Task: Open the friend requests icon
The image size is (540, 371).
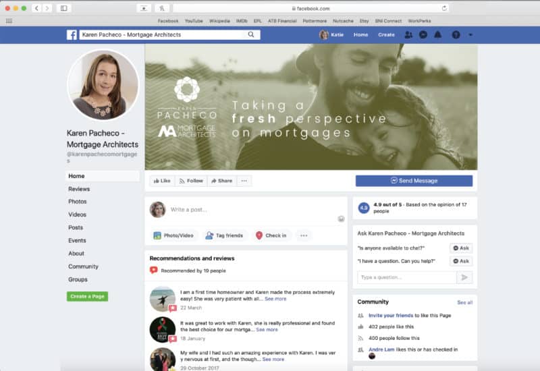Action: pos(408,34)
